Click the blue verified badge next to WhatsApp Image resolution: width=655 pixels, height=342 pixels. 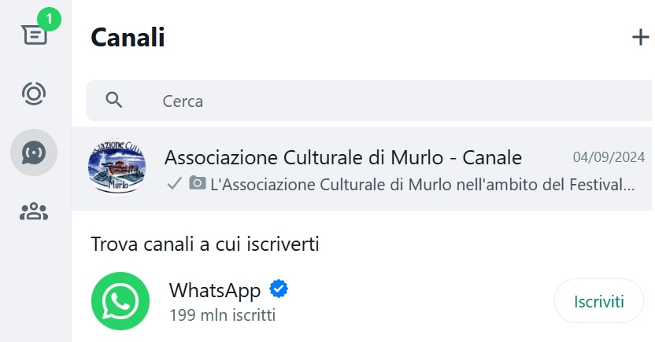pyautogui.click(x=279, y=289)
